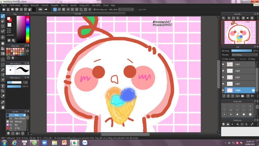Hide the Lớp9 layer

click(x=223, y=90)
